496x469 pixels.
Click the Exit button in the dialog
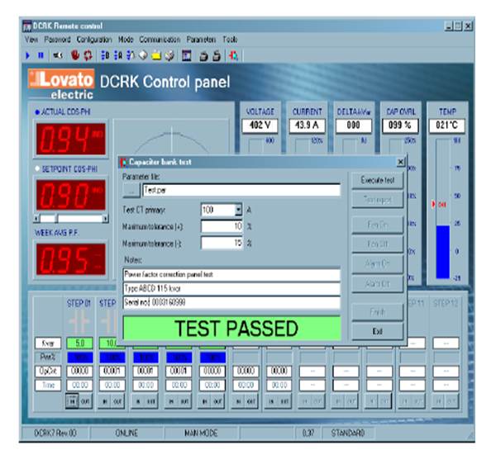tap(378, 330)
